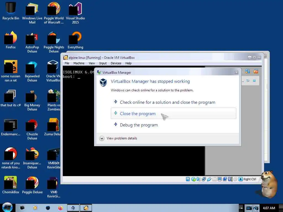Viewport: 283px width, 212px height.
Task: Select the Zuma Deluxe desktop icon
Action: tap(52, 127)
